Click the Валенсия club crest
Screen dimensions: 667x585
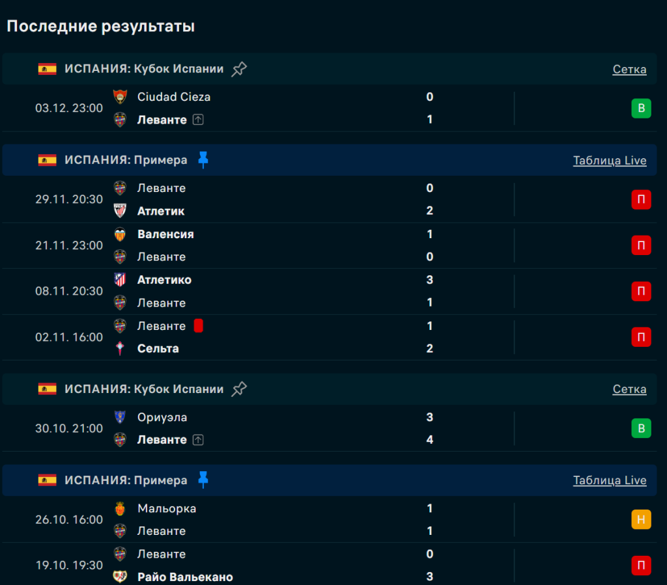click(120, 234)
